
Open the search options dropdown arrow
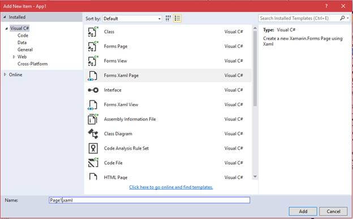(348, 18)
